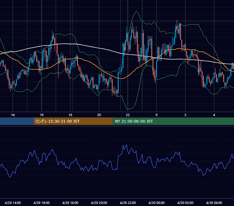Image resolution: width=234 pixels, height=206 pixels.
Task: Click hour label 18 on price axis
Action: [70, 115]
